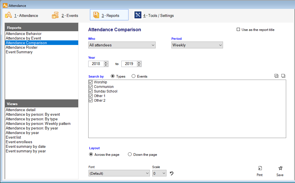Choose Down the page layout
This screenshot has width=295, height=183.
130,155
